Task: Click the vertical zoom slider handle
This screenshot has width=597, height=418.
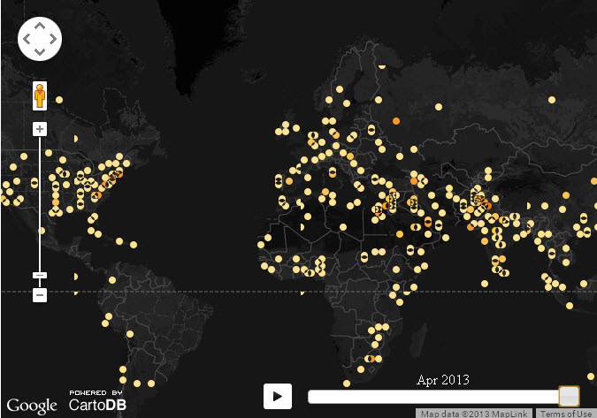Action: pyautogui.click(x=40, y=276)
